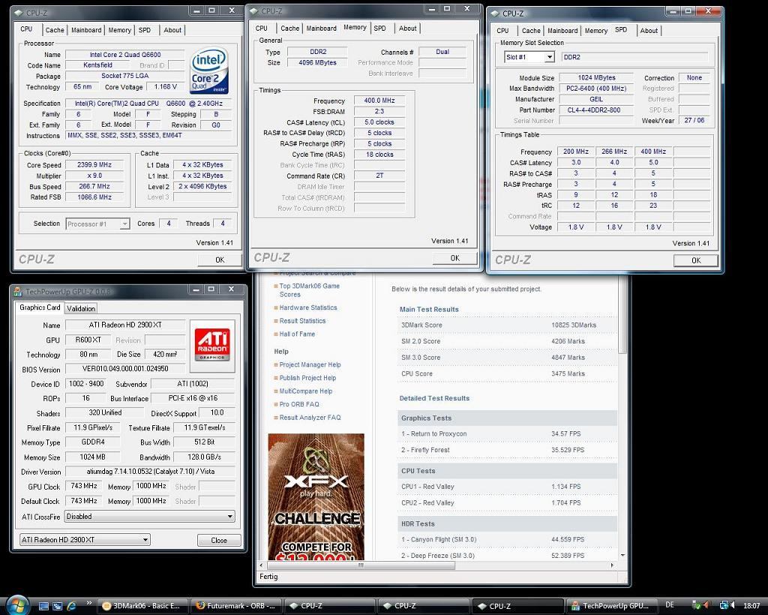The image size is (768, 615).
Task: Click the title icon of the CPU-Z processor window
Action: pos(19,13)
